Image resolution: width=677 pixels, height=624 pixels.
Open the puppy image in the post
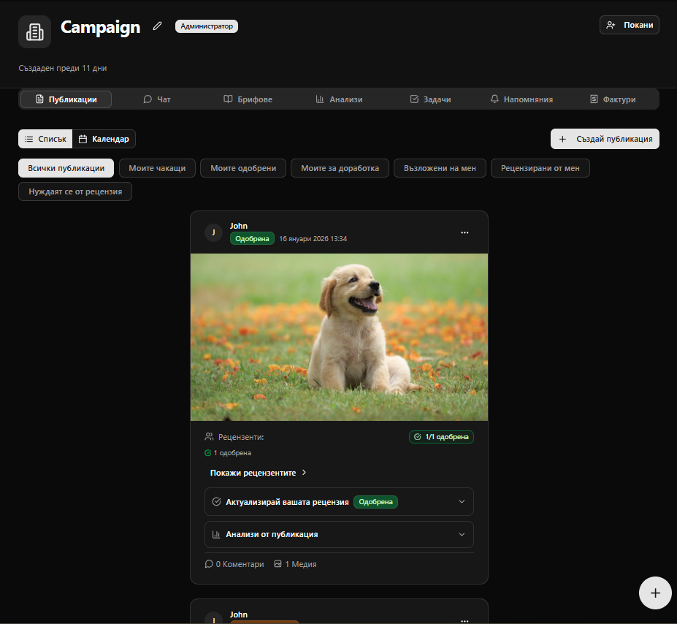coord(339,337)
